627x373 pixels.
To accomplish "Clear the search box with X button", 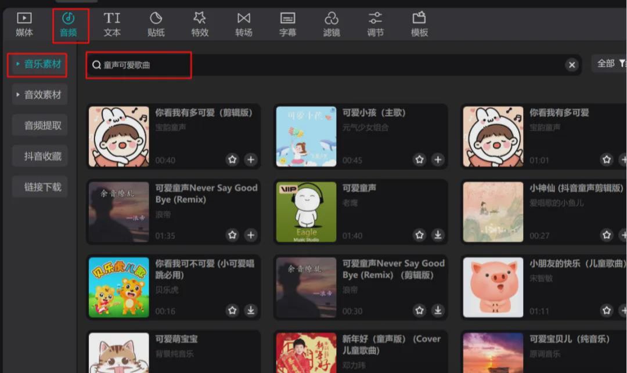I will pos(572,65).
